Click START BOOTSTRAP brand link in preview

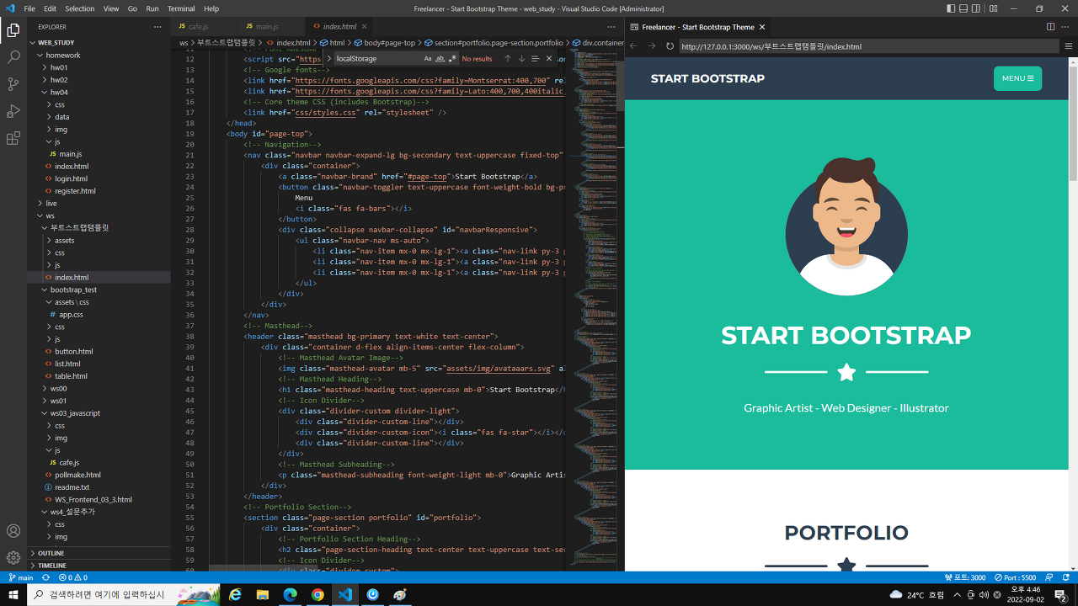coord(707,78)
